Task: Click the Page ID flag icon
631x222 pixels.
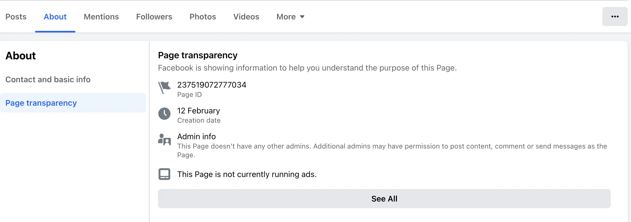Action: coord(164,88)
